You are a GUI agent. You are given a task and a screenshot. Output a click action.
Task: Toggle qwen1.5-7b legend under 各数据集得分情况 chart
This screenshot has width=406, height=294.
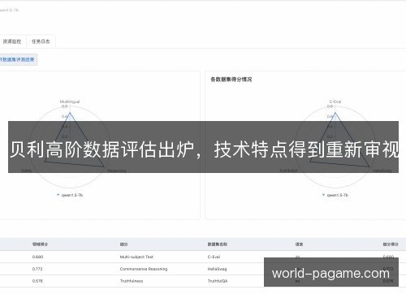click(x=335, y=195)
